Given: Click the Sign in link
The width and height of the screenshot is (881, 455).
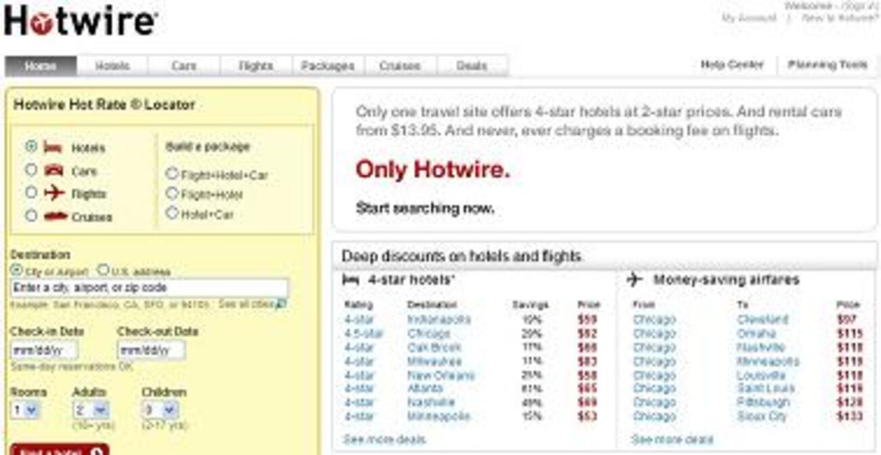Looking at the screenshot, I should 859,5.
